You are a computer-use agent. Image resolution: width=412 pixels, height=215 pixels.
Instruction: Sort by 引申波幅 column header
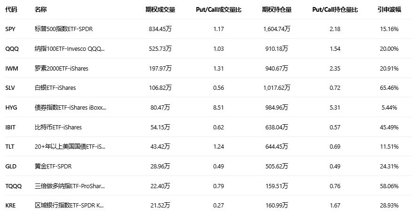(389, 9)
